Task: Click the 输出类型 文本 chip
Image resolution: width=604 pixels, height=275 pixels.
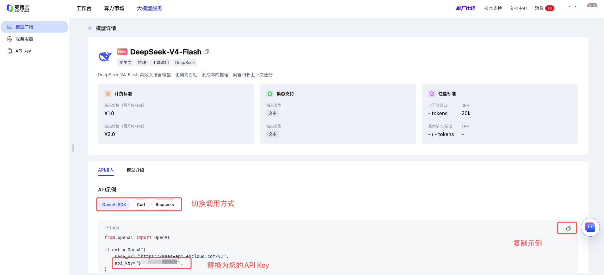Action: pyautogui.click(x=273, y=134)
